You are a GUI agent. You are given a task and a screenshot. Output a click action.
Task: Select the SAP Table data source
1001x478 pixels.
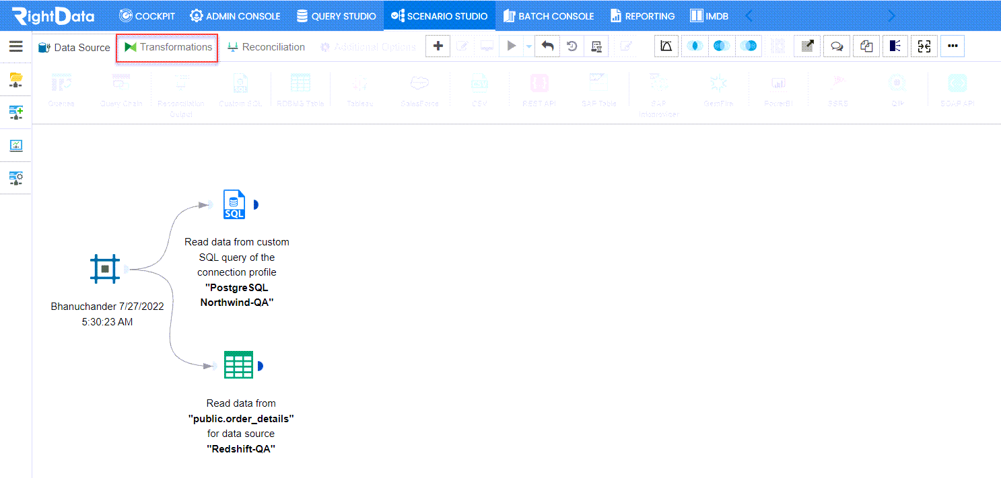[x=598, y=89]
